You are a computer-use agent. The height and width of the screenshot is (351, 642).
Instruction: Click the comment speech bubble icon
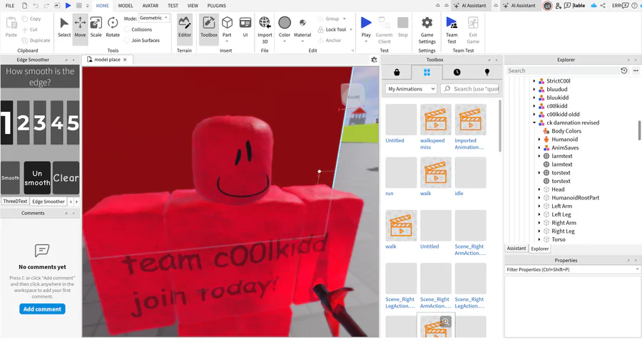[x=42, y=250]
